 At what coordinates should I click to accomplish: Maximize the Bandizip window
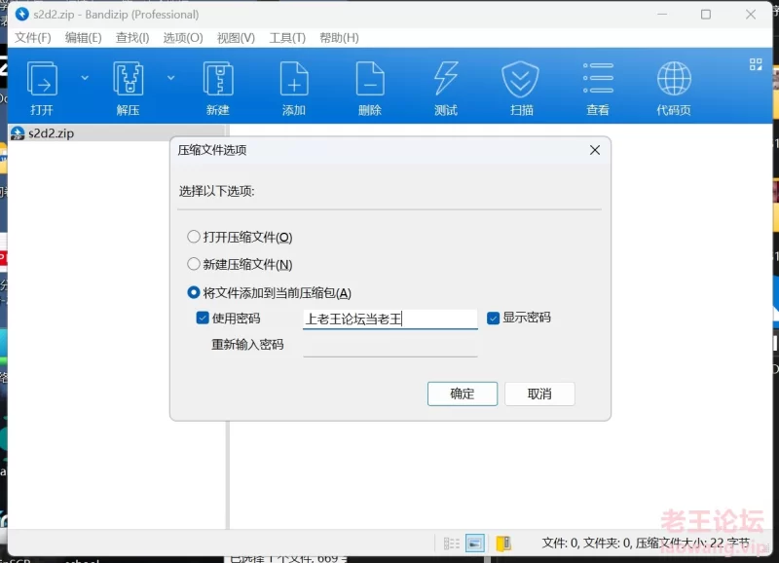pos(705,15)
